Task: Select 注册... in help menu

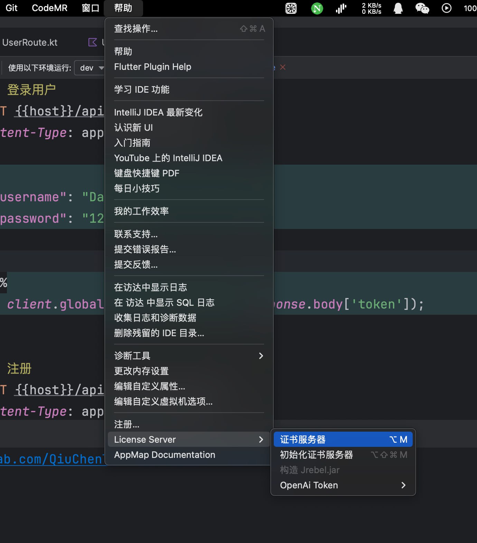Action: click(189, 424)
